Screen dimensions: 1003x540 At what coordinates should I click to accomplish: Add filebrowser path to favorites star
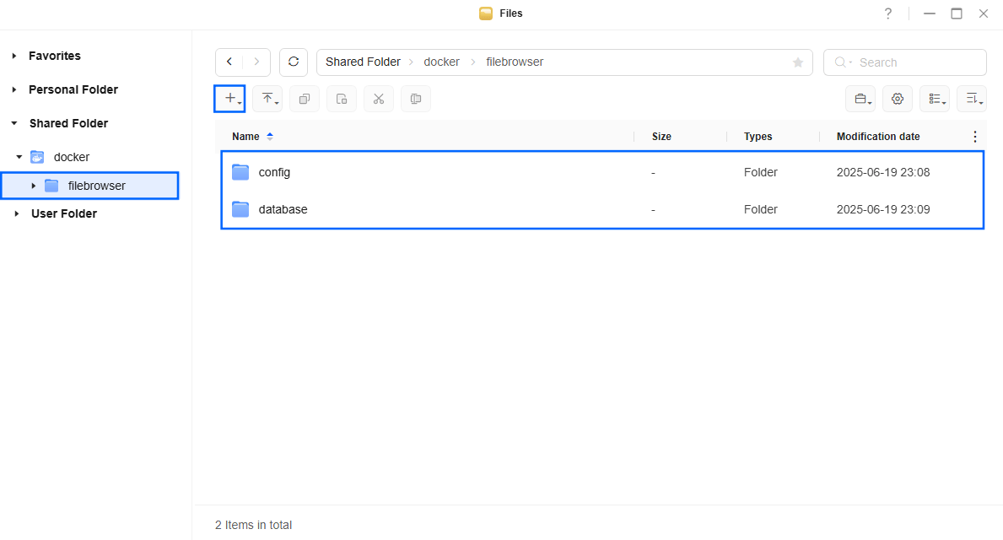[798, 62]
